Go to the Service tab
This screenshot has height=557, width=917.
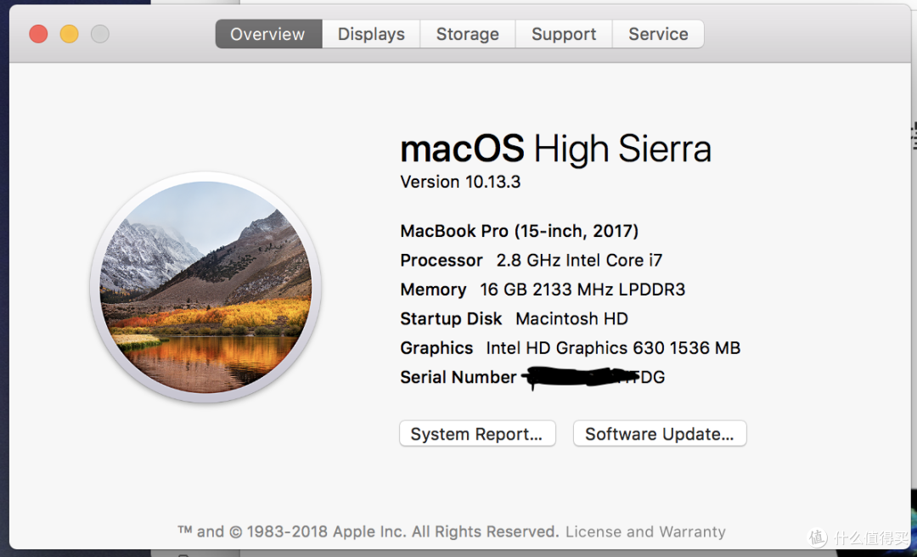coord(658,34)
